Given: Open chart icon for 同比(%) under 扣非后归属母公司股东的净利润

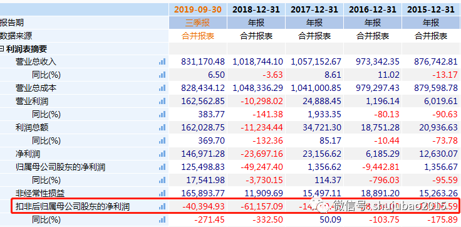Looking at the screenshot, I should point(162,219).
